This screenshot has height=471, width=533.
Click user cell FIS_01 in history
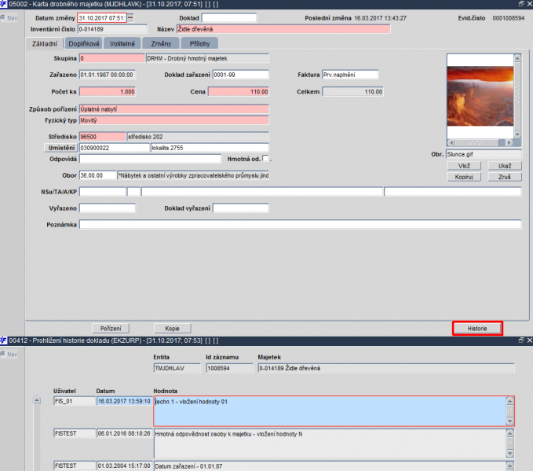(x=75, y=401)
